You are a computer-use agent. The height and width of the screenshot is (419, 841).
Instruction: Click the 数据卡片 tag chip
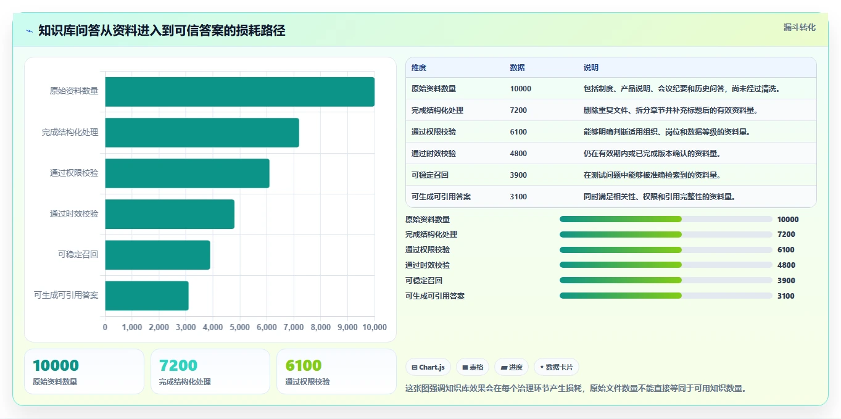[556, 367]
